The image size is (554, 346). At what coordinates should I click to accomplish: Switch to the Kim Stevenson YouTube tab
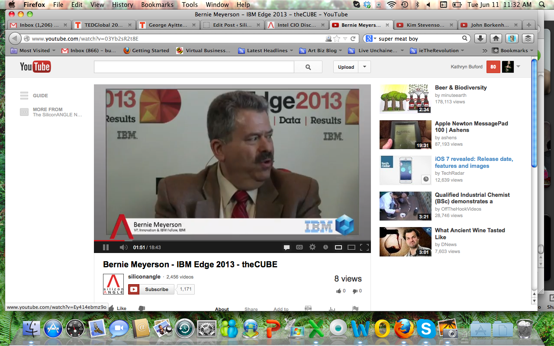point(426,25)
